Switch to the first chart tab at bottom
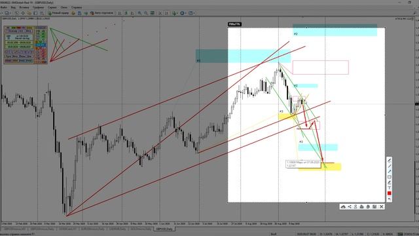This screenshot has height=236, width=419. [14, 229]
